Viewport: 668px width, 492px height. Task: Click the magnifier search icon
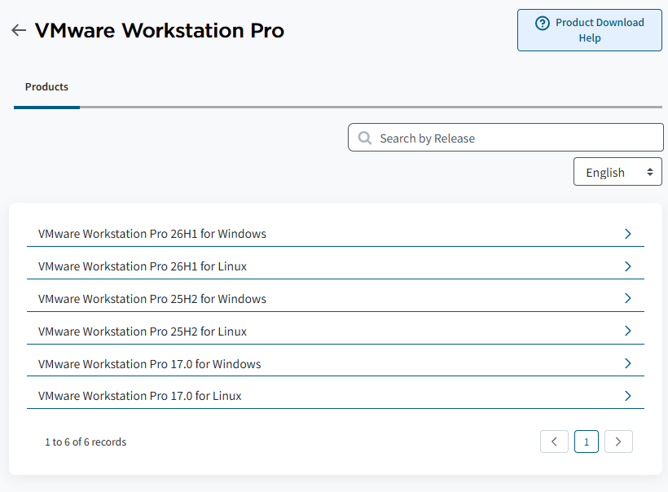coord(365,138)
